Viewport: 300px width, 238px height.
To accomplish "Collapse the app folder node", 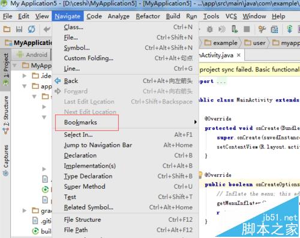I will [25, 86].
